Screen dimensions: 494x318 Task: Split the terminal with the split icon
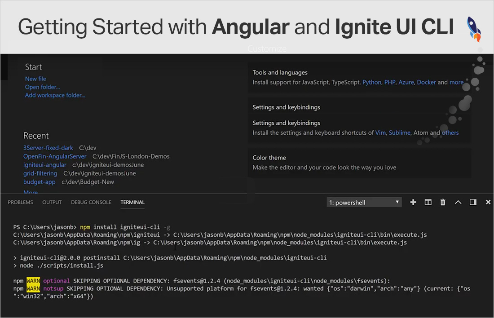click(428, 203)
